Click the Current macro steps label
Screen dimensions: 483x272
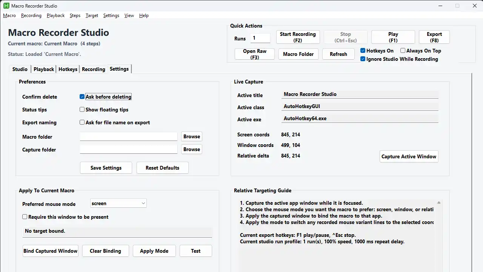coord(54,43)
